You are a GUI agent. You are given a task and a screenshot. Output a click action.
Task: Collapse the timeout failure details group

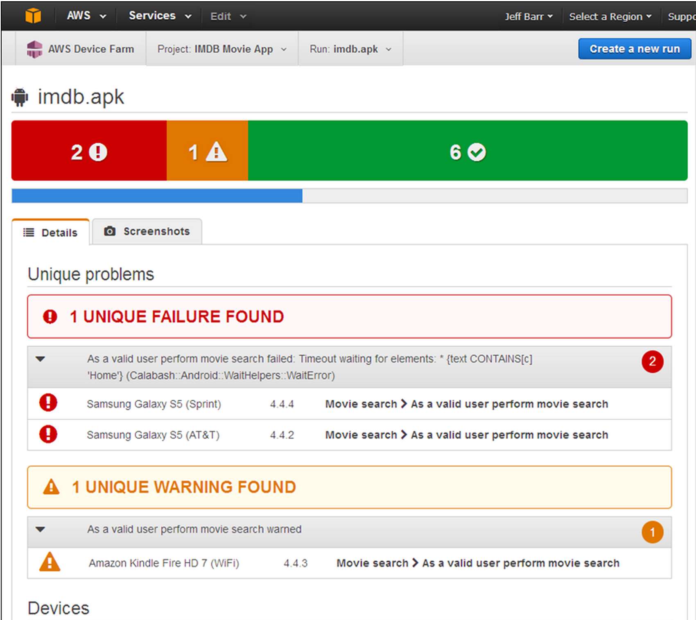(40, 359)
